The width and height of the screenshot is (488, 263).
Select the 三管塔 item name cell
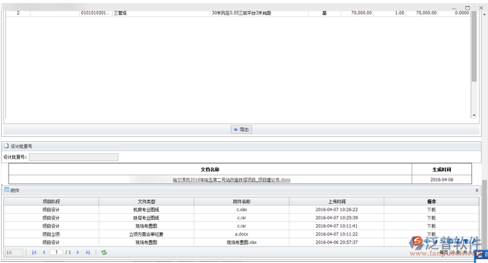(161, 13)
